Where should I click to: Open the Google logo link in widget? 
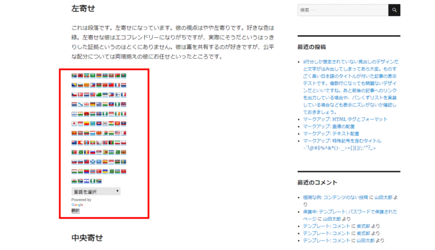point(77,205)
